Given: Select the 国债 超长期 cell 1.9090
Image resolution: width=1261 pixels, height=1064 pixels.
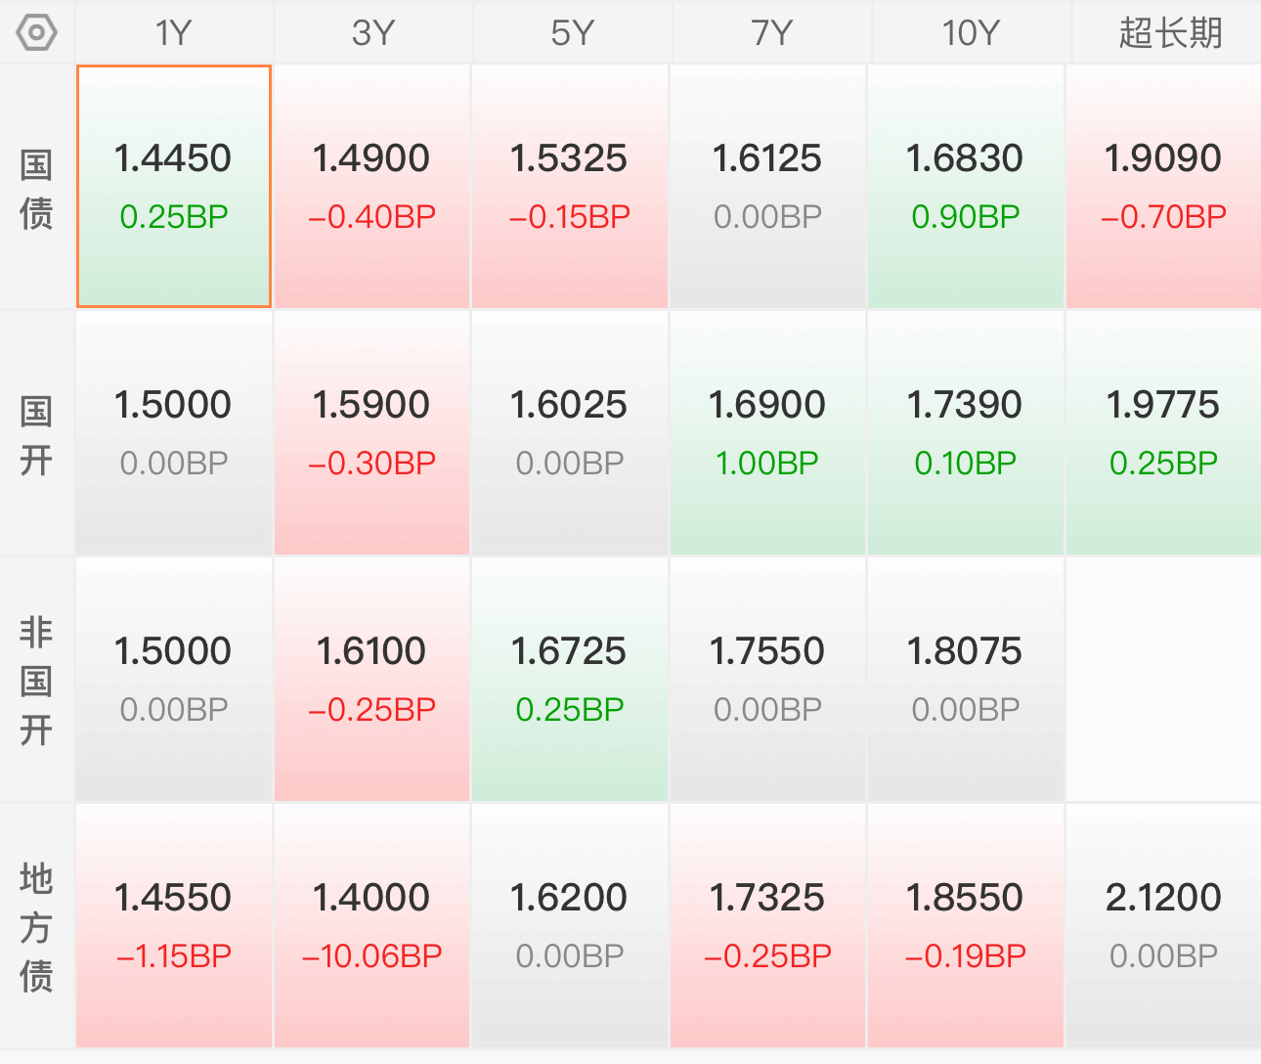Looking at the screenshot, I should [x=1163, y=187].
